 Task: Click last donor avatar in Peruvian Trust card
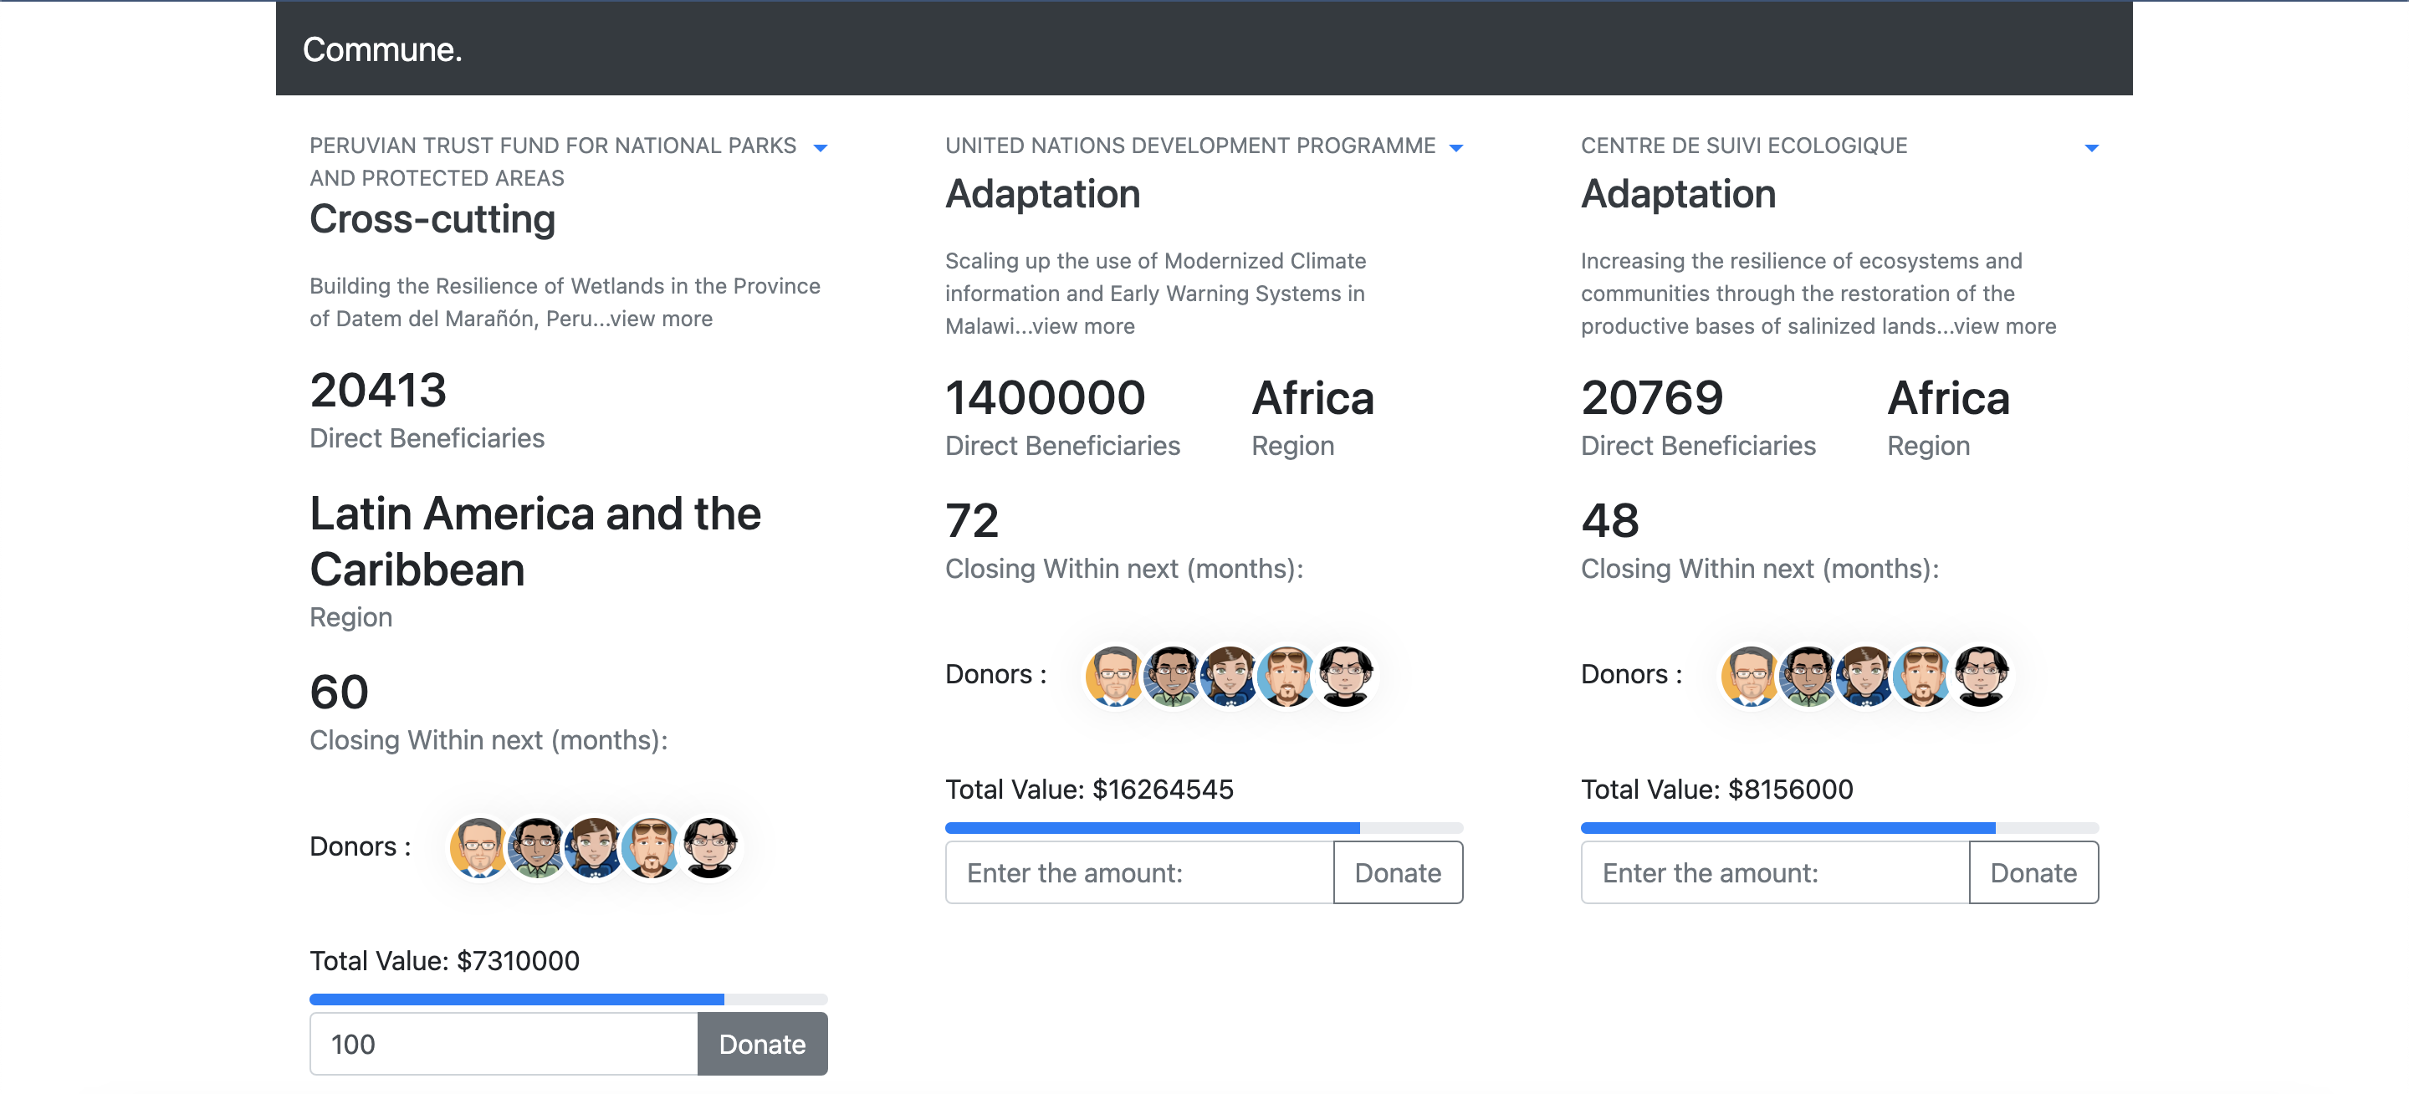pos(710,847)
